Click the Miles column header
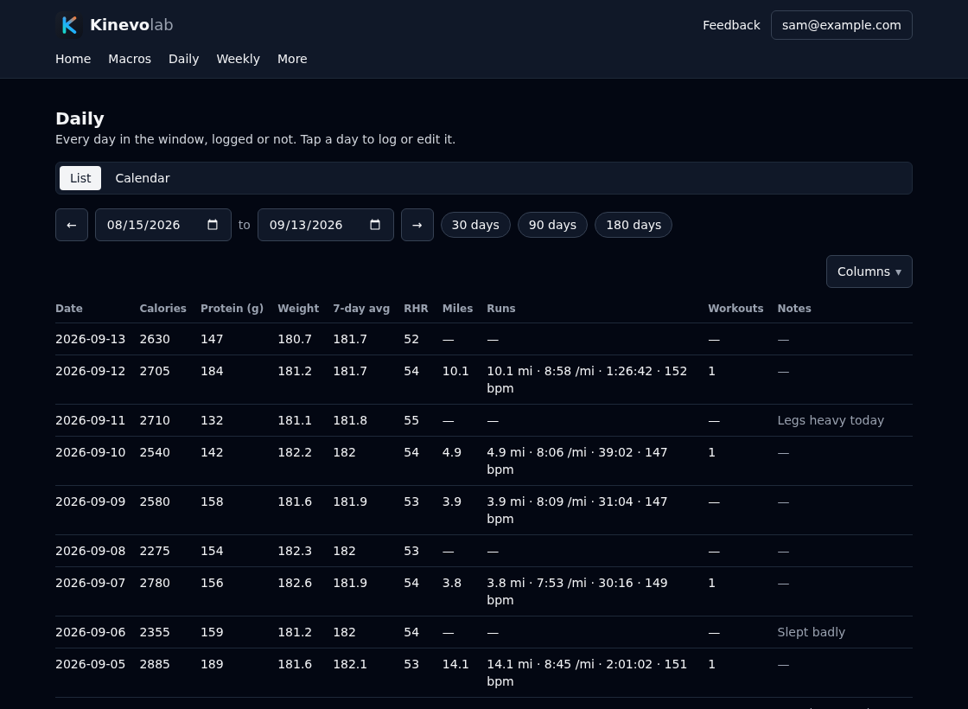Image resolution: width=968 pixels, height=709 pixels. (x=457, y=308)
